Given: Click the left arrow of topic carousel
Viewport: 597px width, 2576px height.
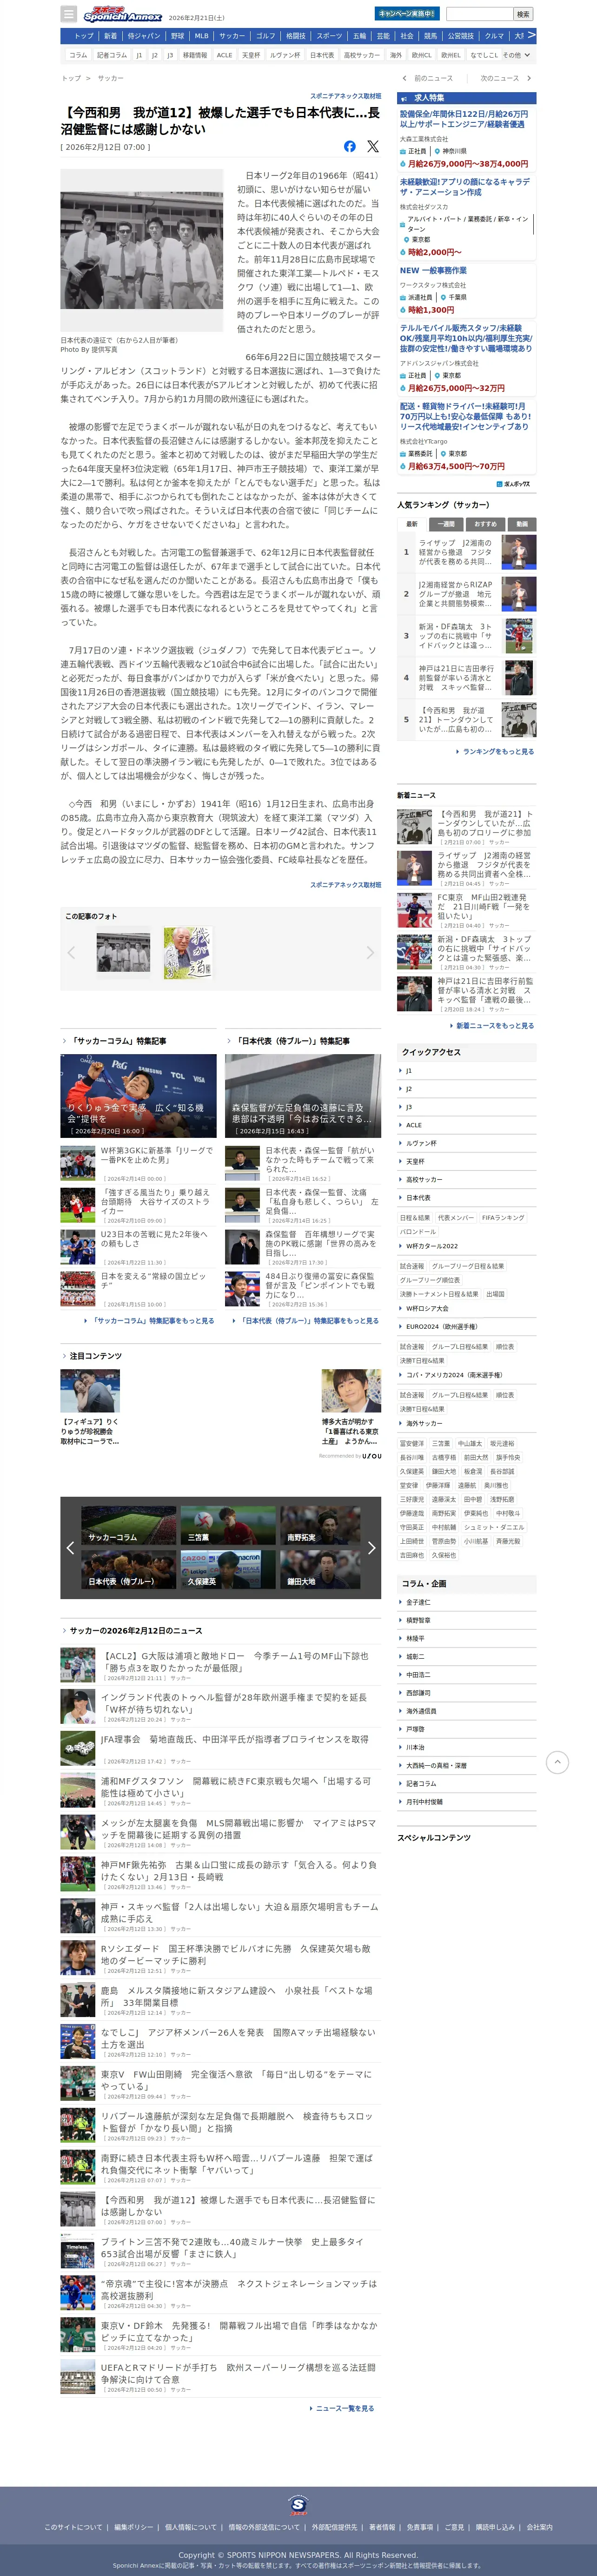Looking at the screenshot, I should point(70,1548).
